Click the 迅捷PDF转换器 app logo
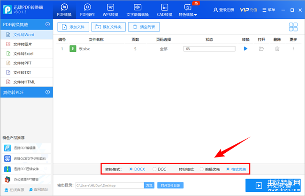 point(8,9)
